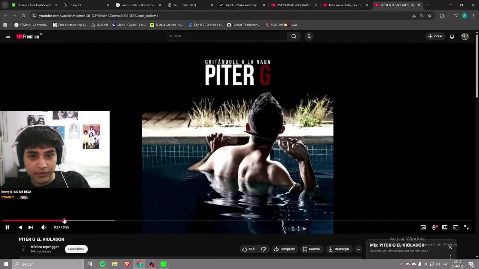
Task: Open browser extensions puzzle icon
Action: [x=442, y=16]
